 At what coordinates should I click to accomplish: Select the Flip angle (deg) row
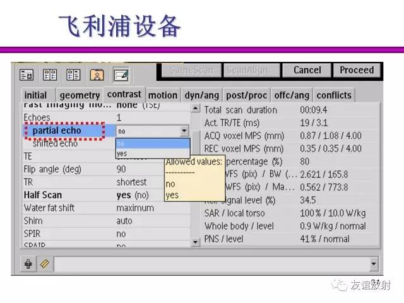tap(106, 169)
